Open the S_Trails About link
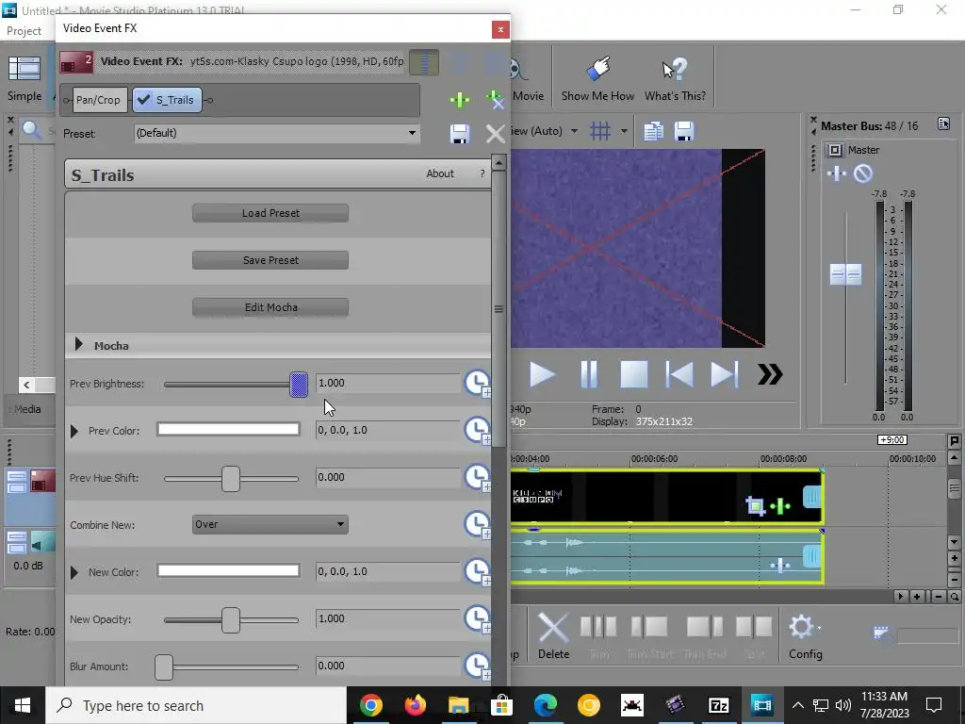The image size is (965, 724). (440, 173)
